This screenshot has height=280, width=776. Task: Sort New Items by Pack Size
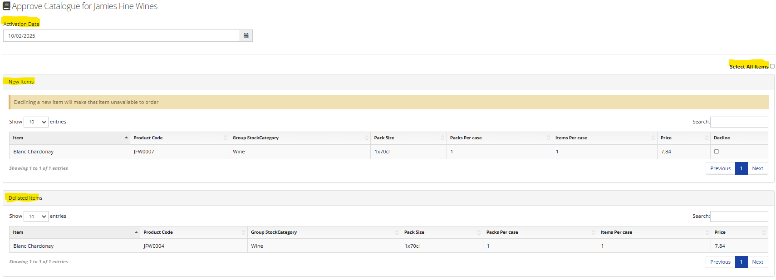click(408, 138)
